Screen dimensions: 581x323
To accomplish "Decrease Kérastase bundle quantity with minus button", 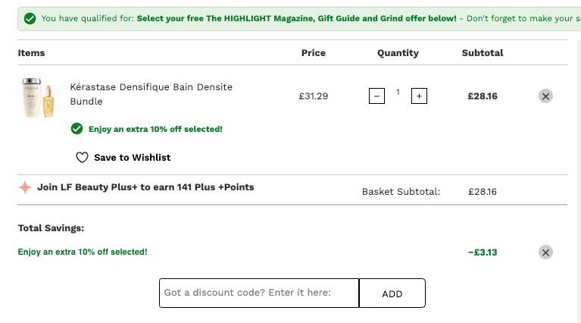I will click(376, 96).
